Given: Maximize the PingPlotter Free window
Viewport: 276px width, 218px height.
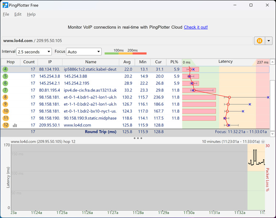Looking at the screenshot, I should click(x=251, y=5).
